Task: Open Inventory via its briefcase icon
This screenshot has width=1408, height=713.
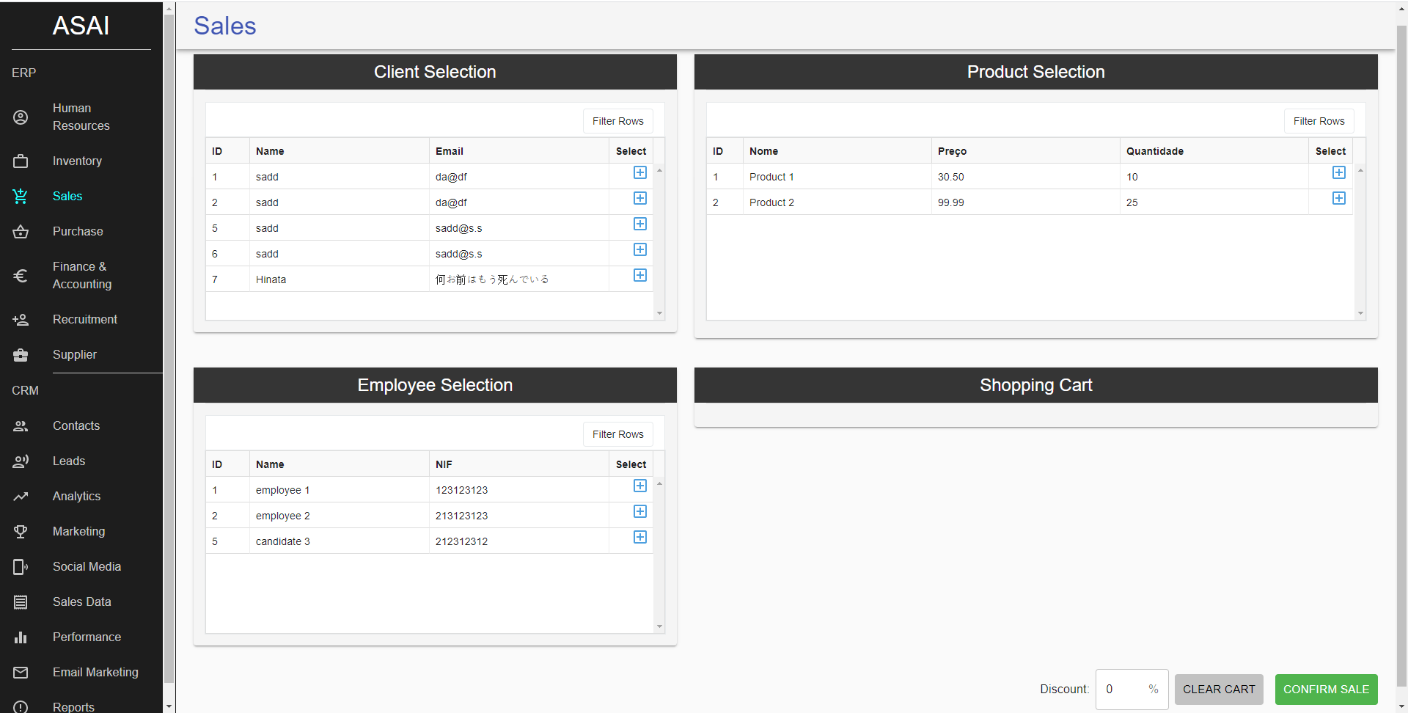Action: [x=21, y=161]
